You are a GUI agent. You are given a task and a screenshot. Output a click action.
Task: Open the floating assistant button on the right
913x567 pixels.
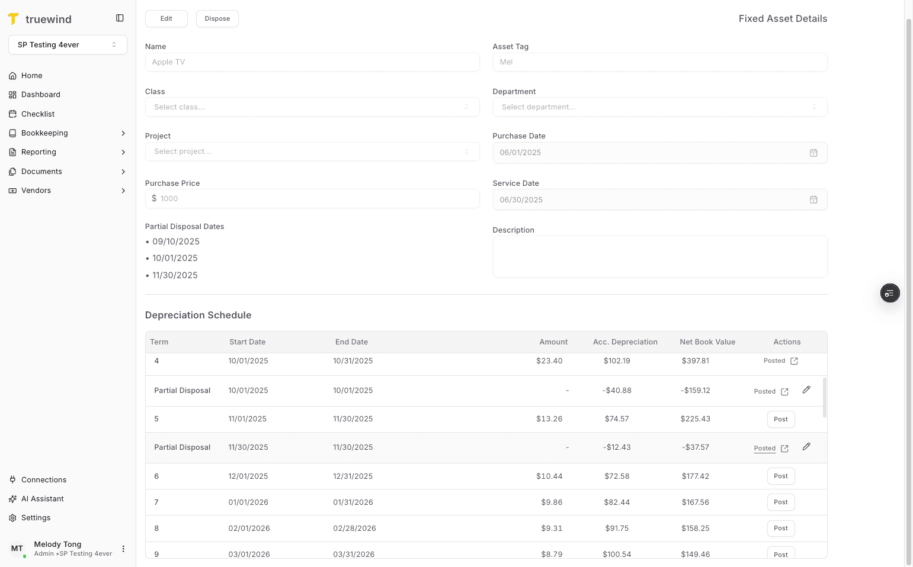[890, 293]
